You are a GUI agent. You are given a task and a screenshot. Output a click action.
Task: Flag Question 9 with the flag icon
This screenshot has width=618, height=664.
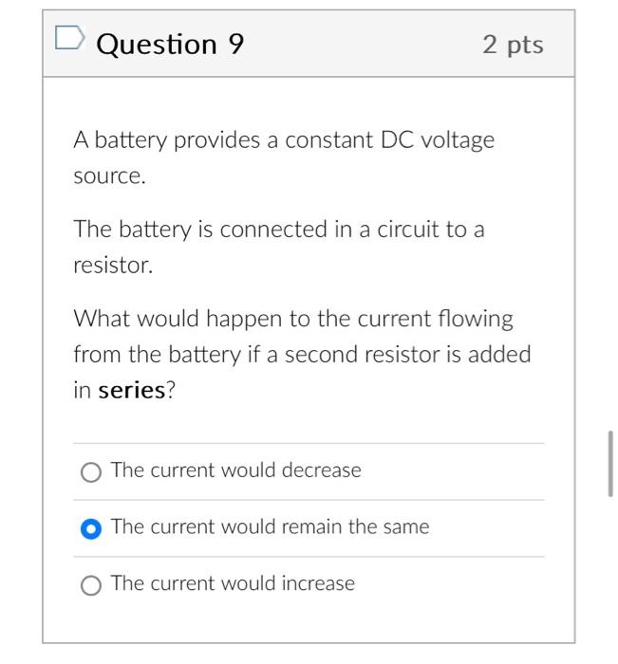(70, 38)
